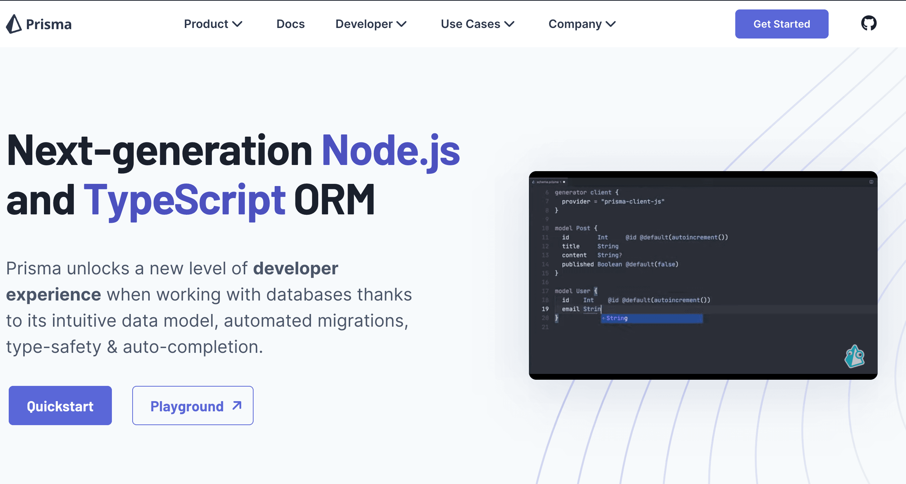Click the schema.prisma tab in code editor

549,182
